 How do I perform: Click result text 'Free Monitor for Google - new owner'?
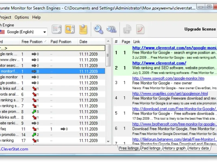pos(162,83)
